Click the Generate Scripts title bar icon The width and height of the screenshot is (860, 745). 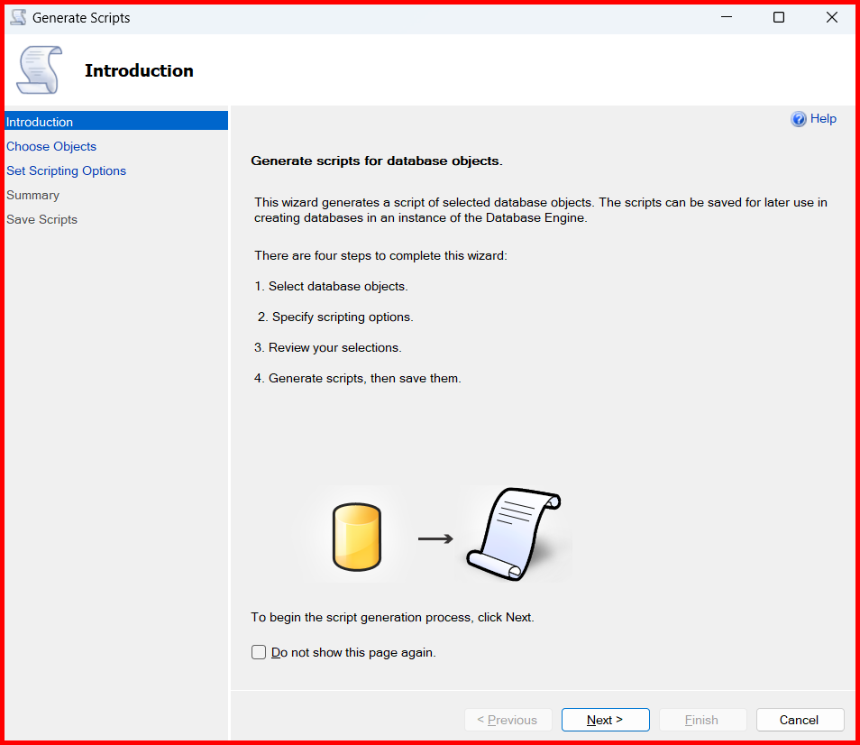[x=18, y=18]
